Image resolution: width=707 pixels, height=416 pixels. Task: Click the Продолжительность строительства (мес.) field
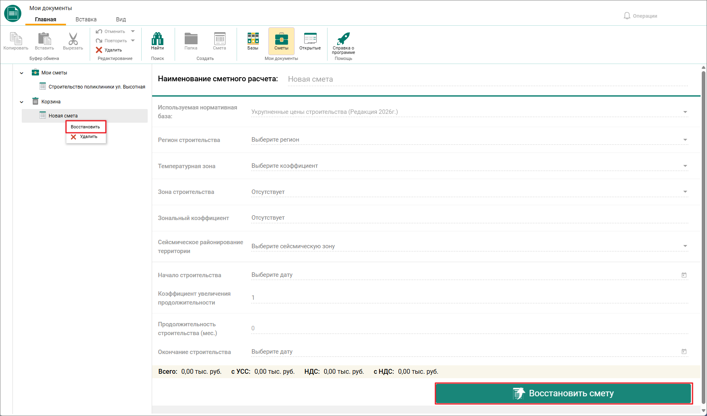pos(469,328)
